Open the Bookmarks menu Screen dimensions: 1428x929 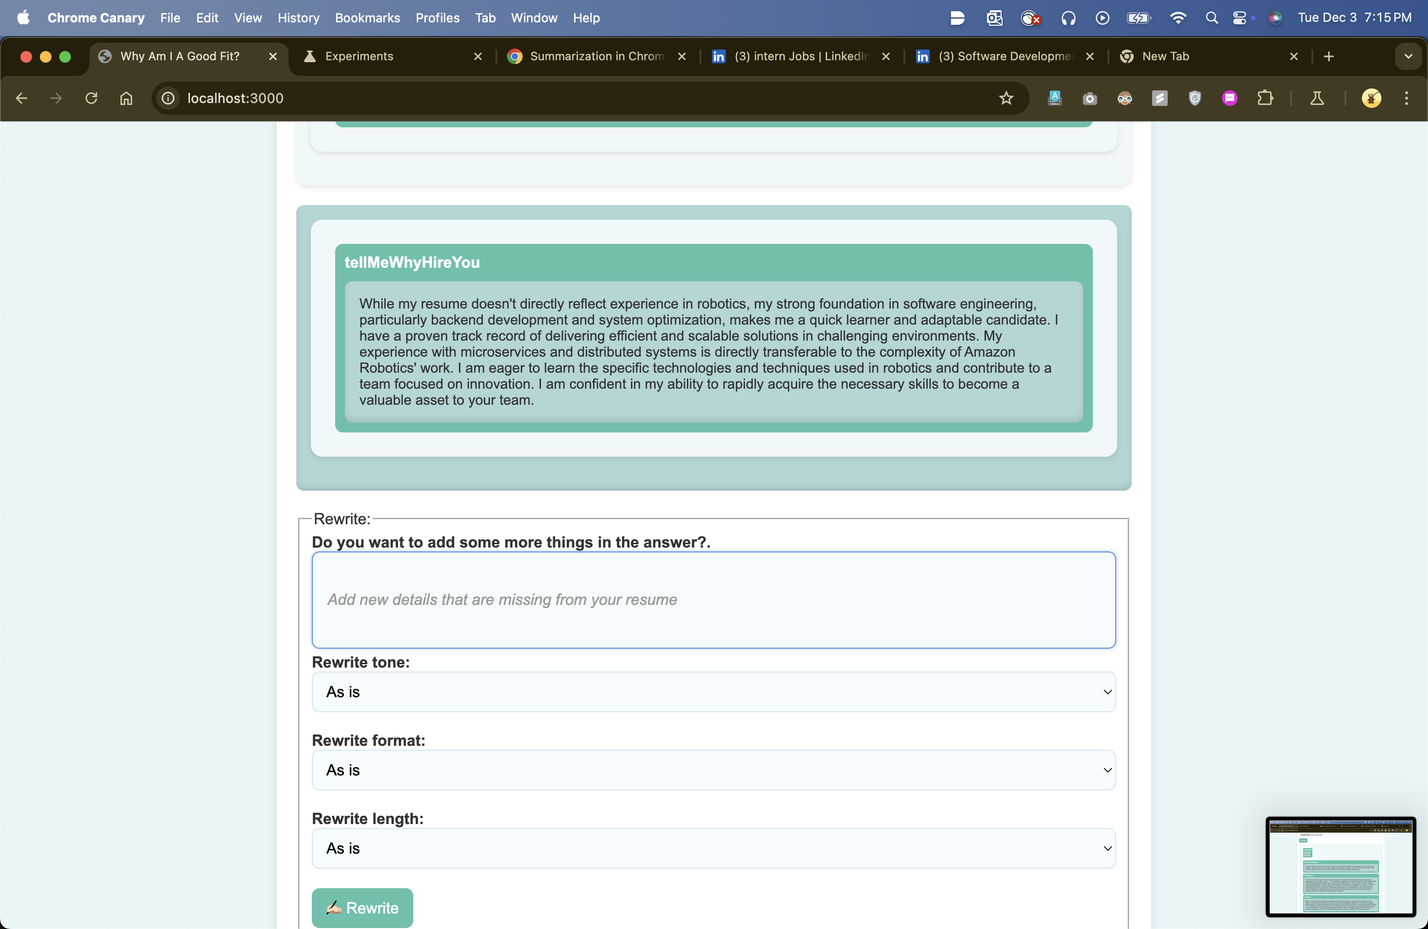pyautogui.click(x=367, y=18)
